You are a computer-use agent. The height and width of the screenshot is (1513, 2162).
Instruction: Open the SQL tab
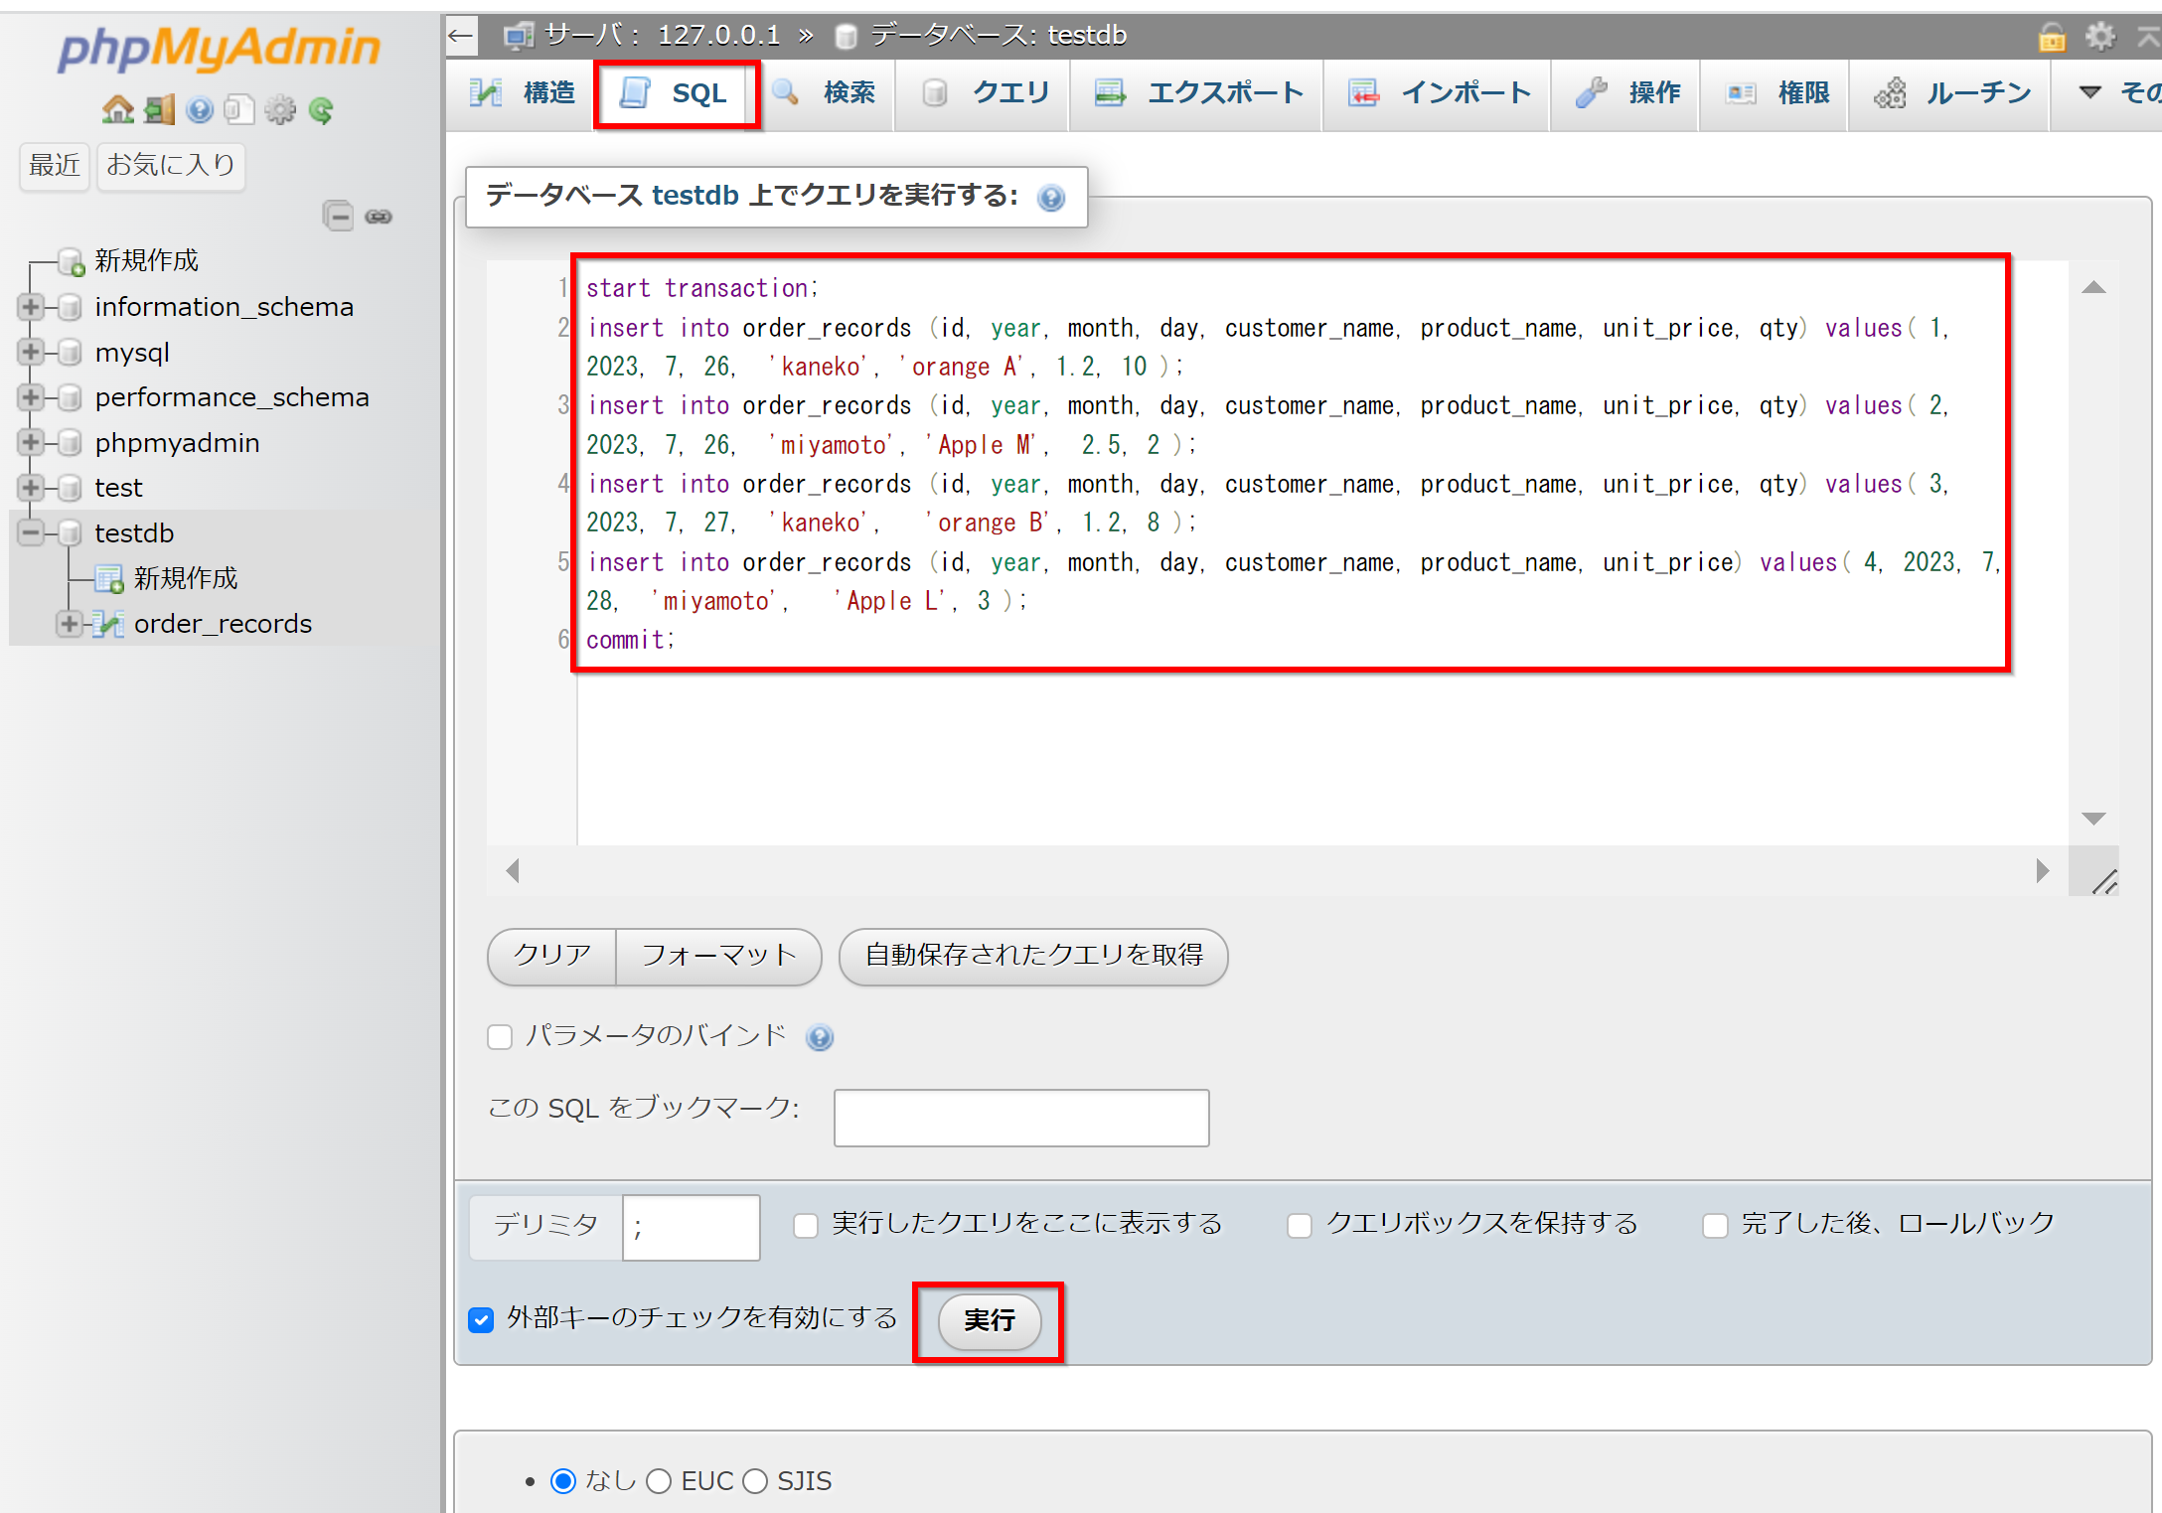676,93
